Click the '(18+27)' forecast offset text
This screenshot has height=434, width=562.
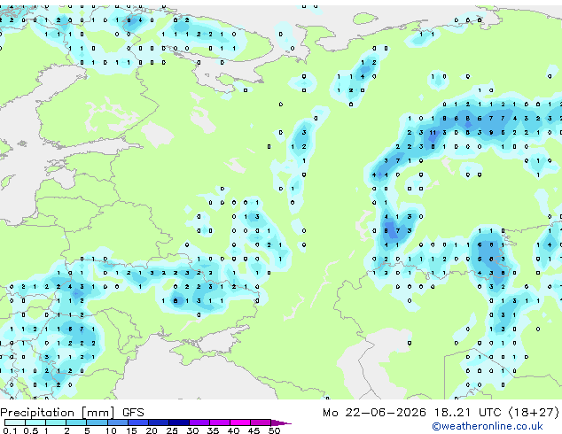click(x=534, y=413)
